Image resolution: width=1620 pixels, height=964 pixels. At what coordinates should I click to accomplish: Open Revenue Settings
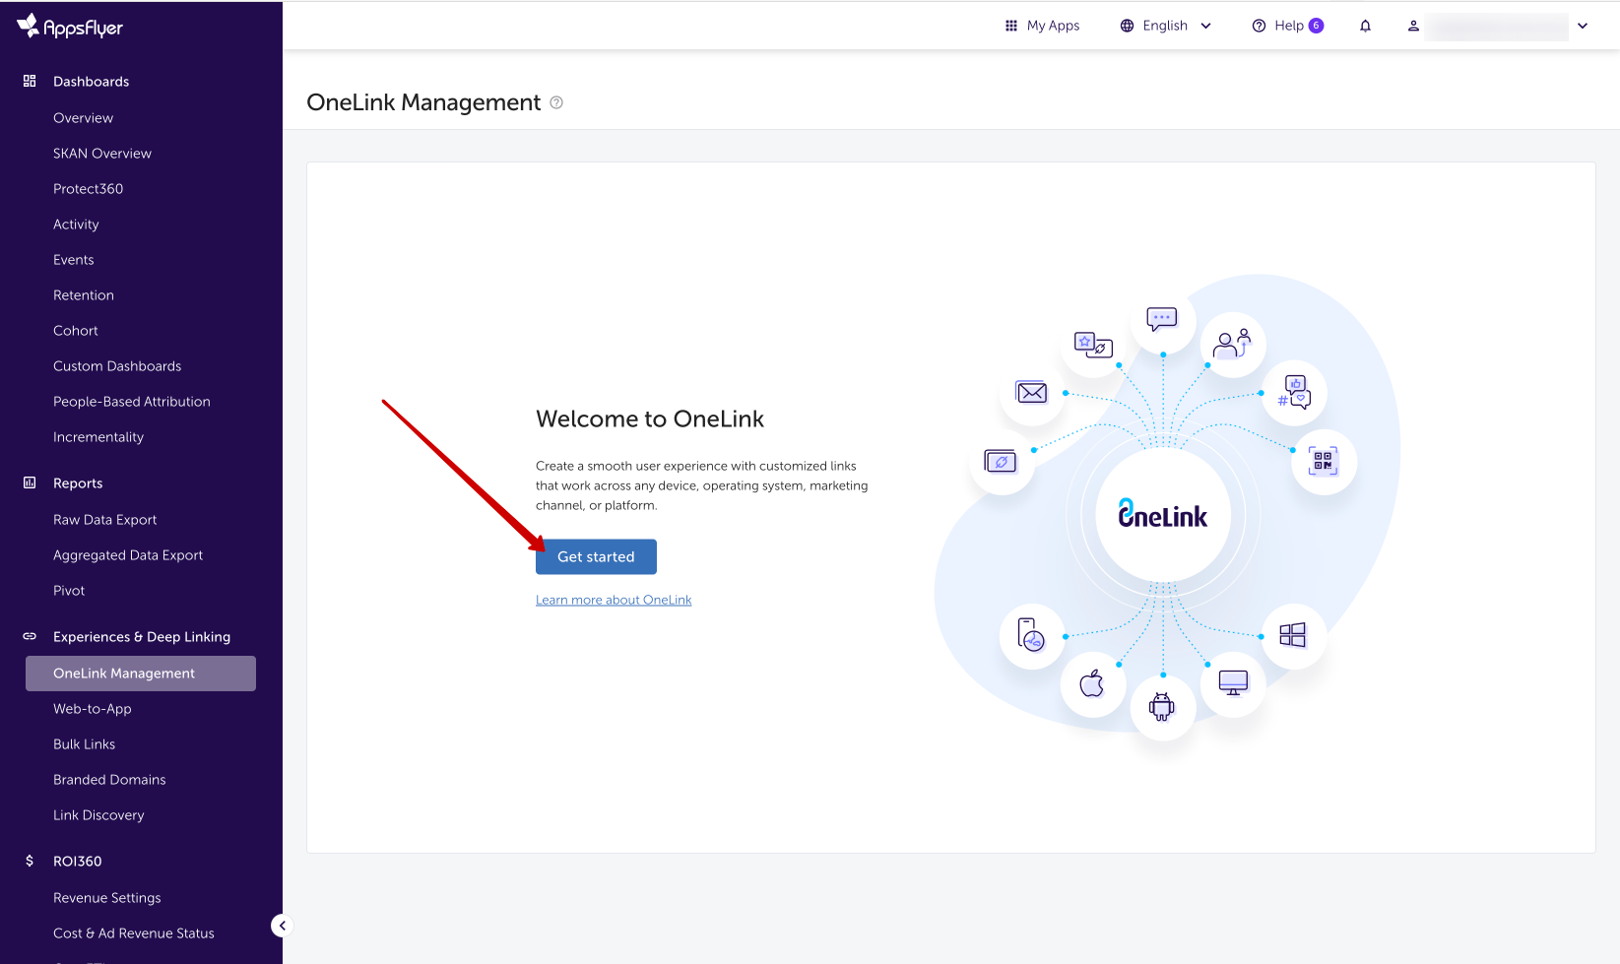click(107, 897)
